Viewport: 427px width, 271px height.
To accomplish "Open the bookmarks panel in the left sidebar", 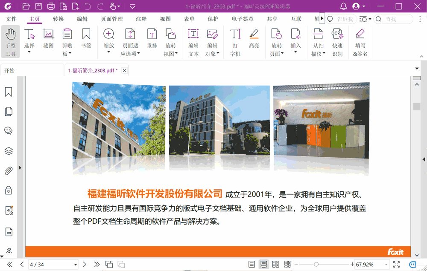I will click(9, 92).
